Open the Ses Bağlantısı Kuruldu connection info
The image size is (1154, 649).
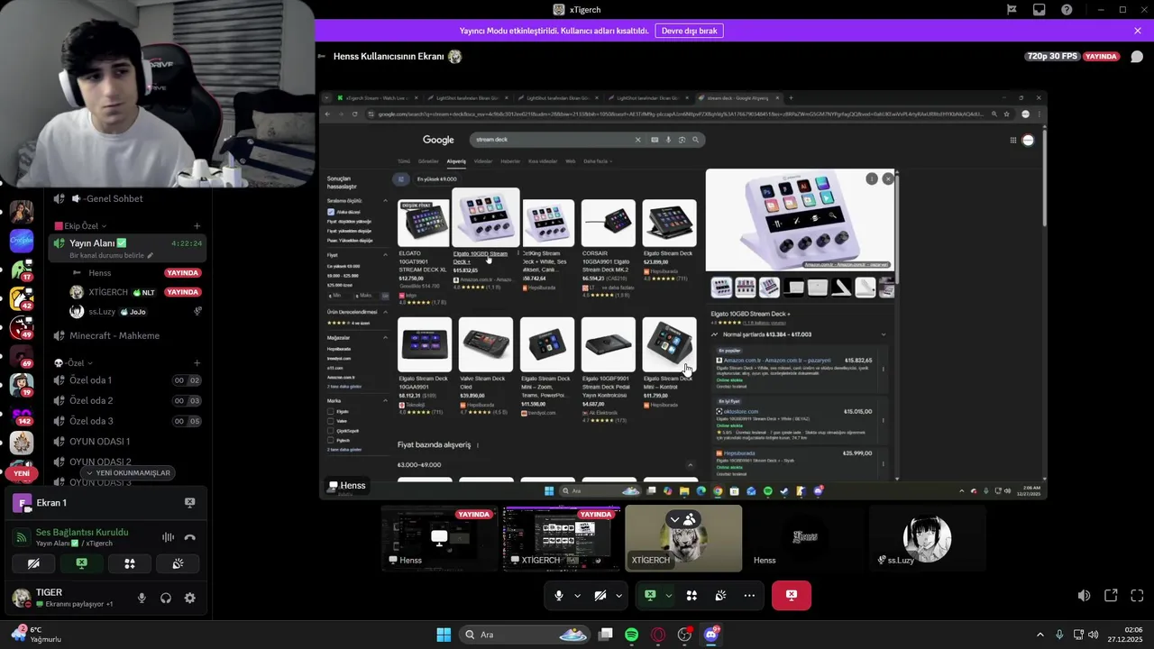point(81,532)
